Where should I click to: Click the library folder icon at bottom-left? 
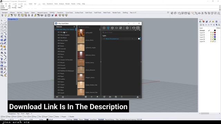pyautogui.click(x=57, y=97)
